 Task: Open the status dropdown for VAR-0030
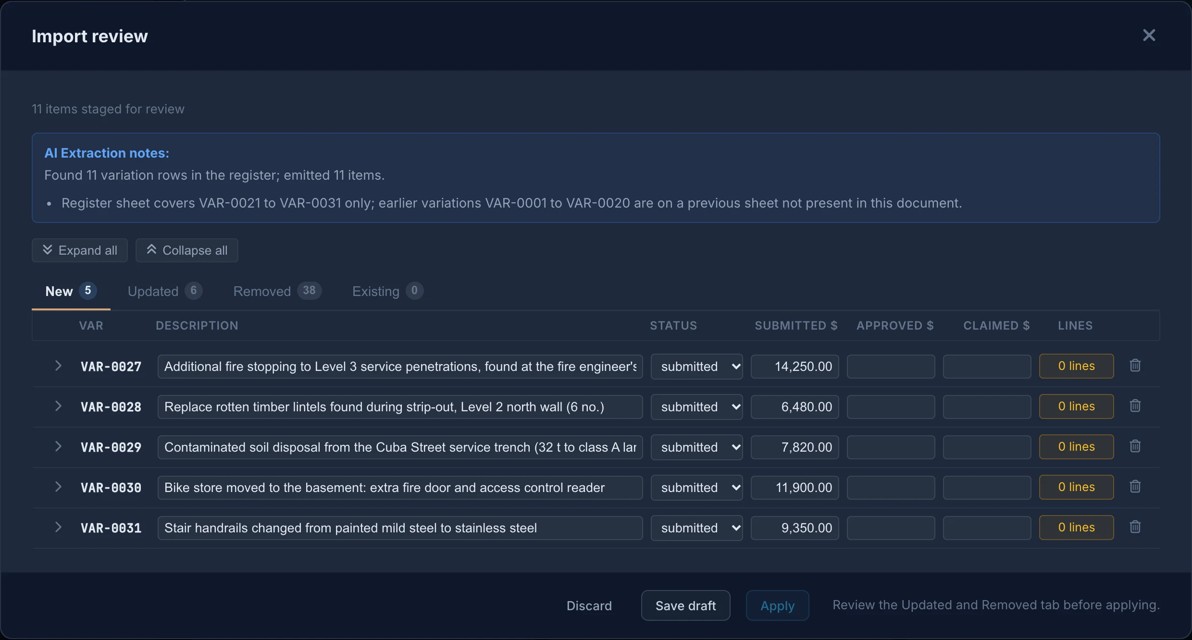[696, 488]
